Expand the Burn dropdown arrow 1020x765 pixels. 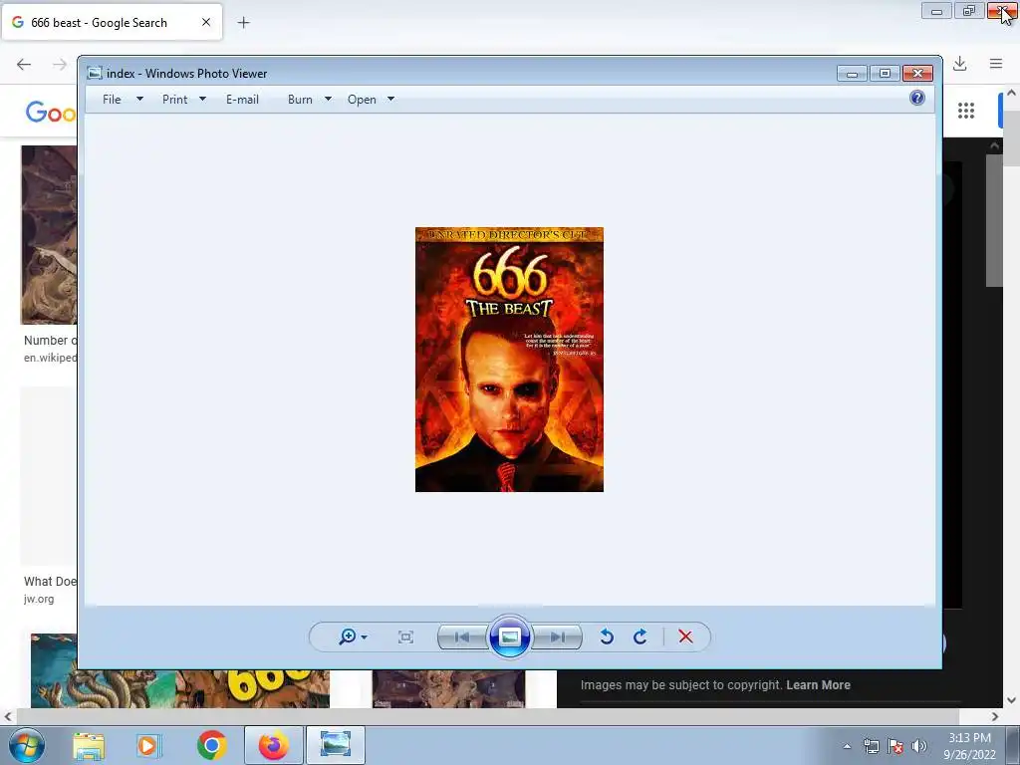pyautogui.click(x=328, y=99)
